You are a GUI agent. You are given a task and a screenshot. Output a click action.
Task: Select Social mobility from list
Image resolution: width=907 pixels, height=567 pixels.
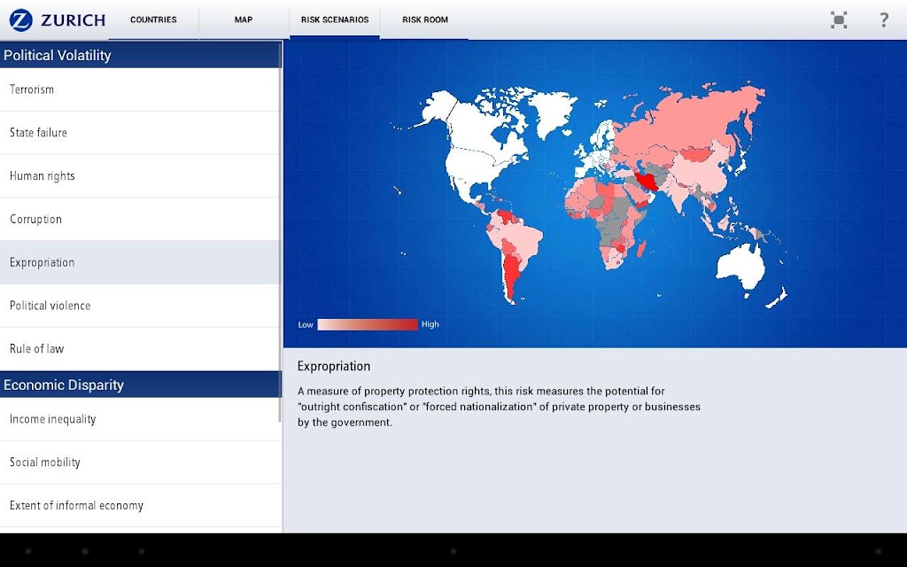(140, 462)
